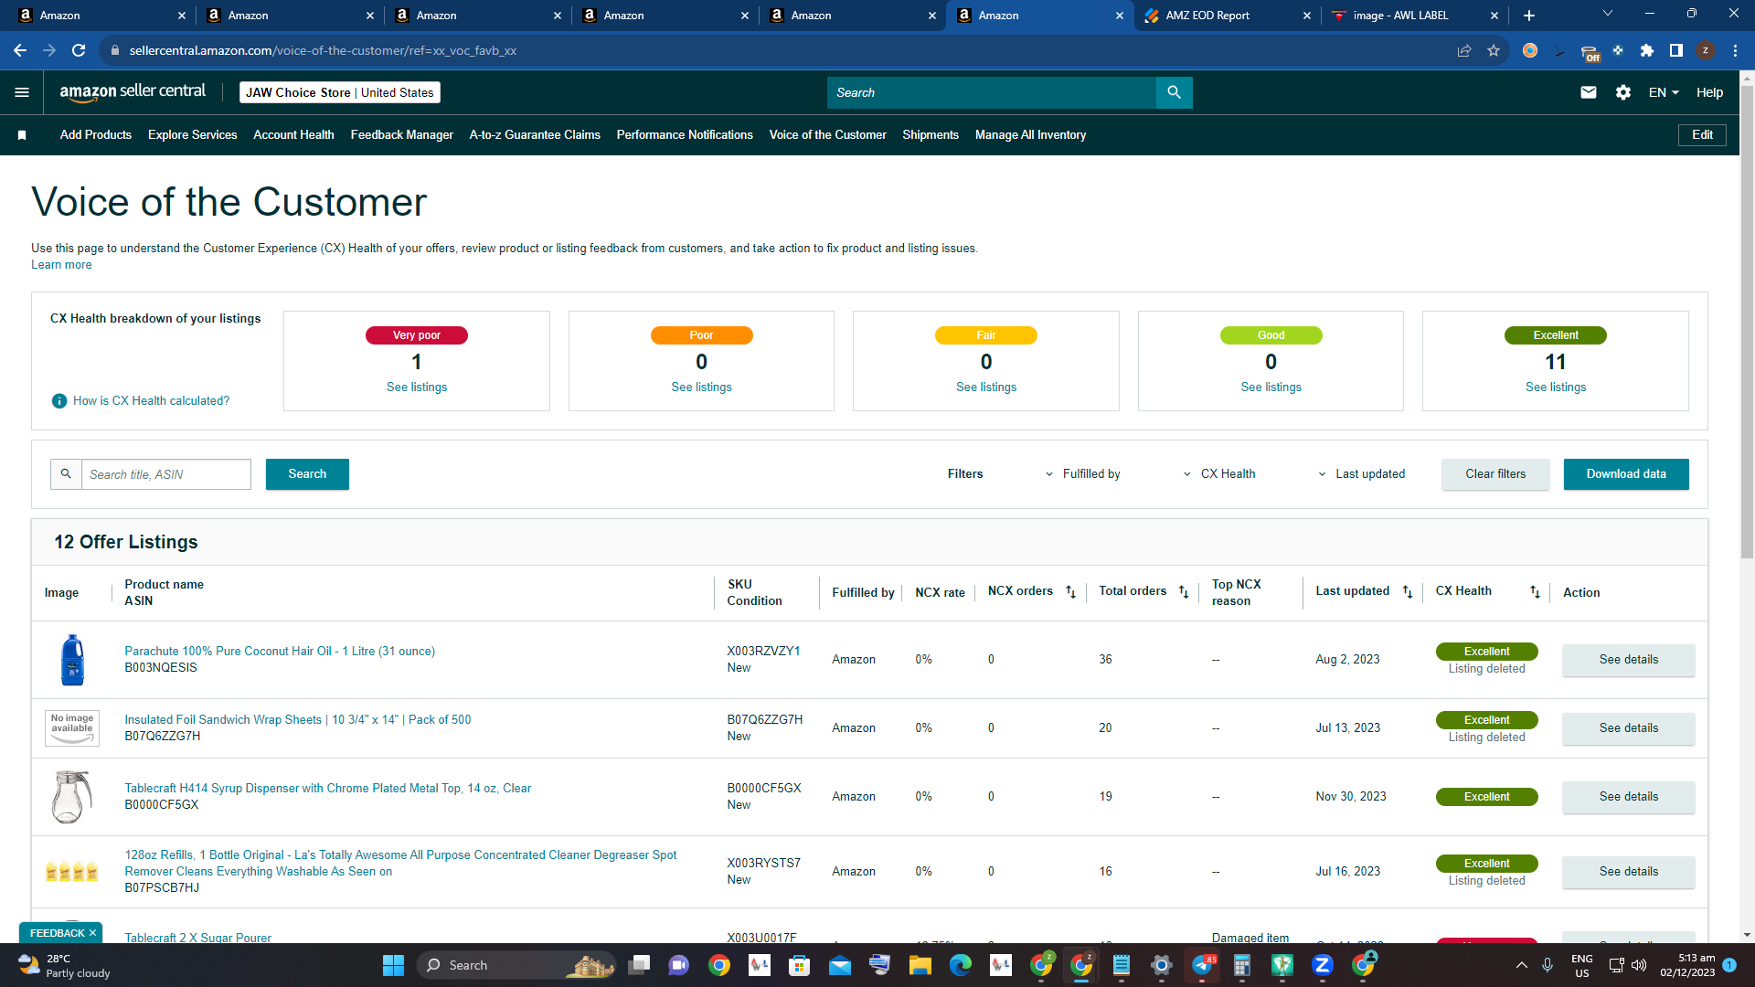
Task: Click Download data button
Action: [1626, 474]
